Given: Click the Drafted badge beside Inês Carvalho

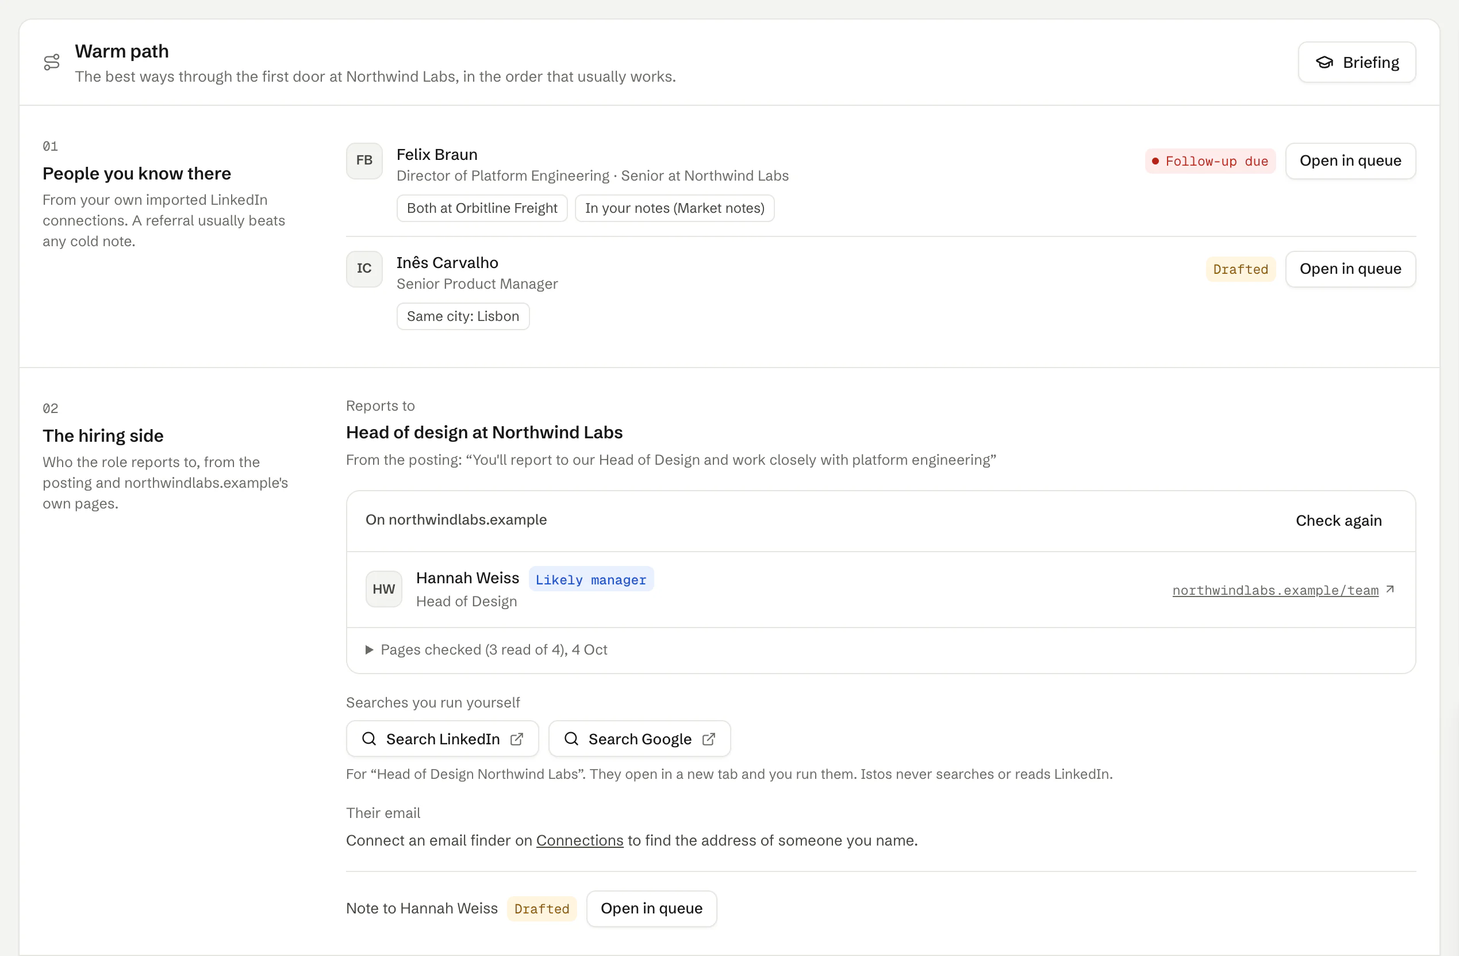Looking at the screenshot, I should click(1240, 269).
